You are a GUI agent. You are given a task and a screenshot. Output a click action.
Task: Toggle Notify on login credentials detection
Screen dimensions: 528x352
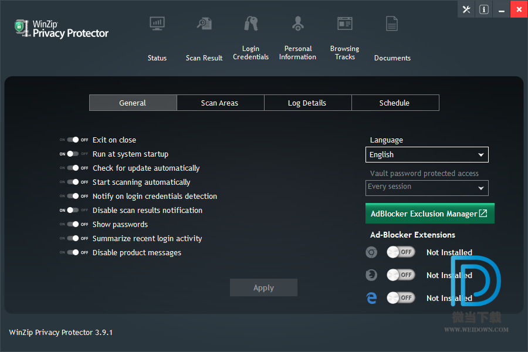(73, 196)
